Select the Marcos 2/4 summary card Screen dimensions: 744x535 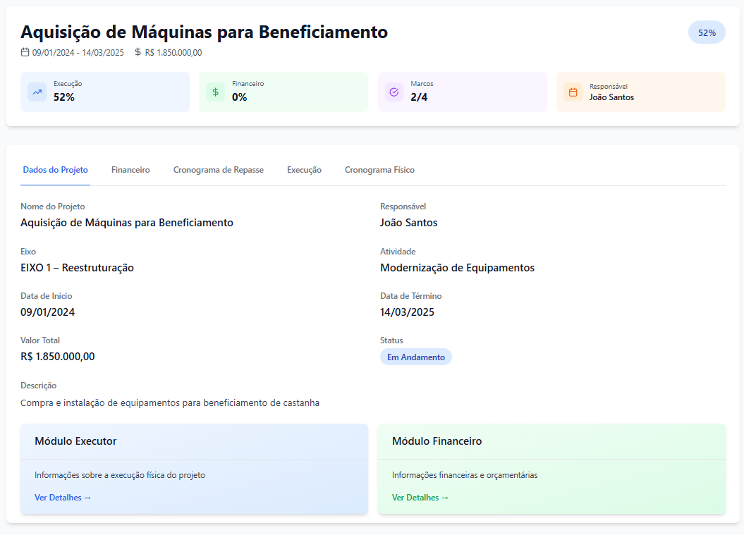coord(462,92)
